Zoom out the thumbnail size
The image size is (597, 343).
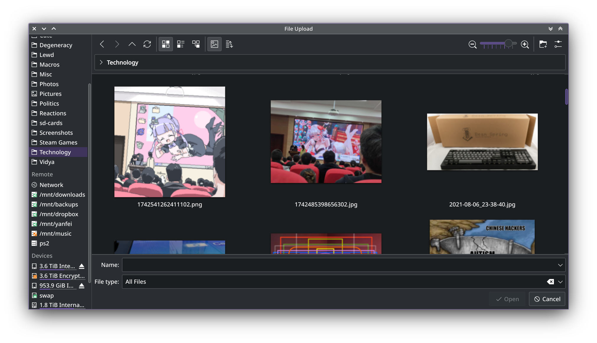point(472,44)
